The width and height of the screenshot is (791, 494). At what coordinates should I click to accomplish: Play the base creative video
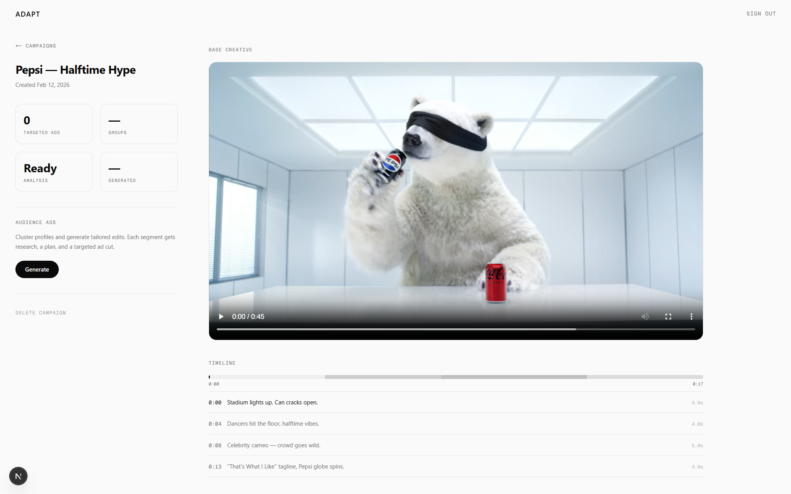click(x=221, y=317)
